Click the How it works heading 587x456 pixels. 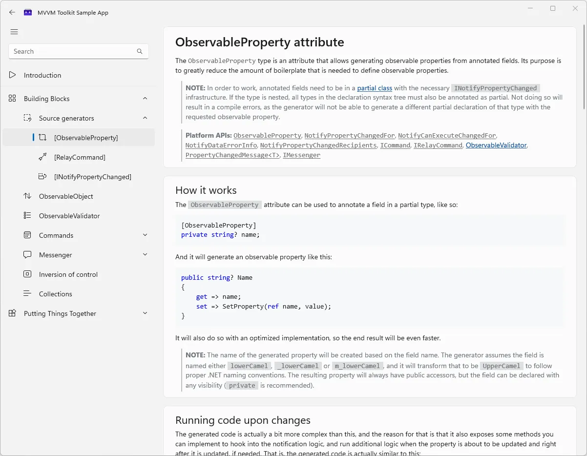[206, 190]
